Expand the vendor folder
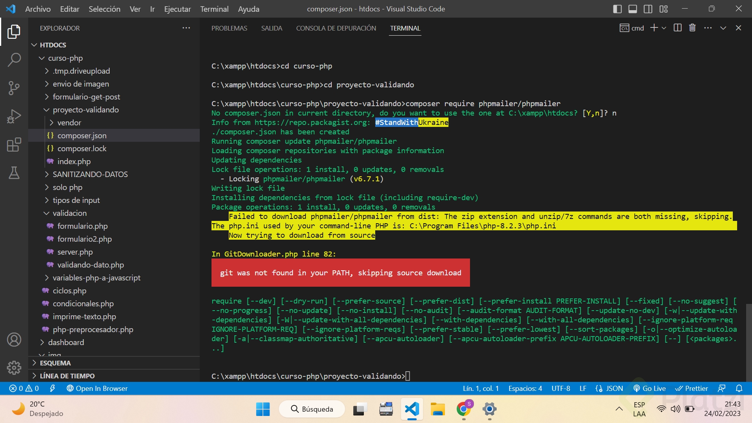Screen dimensions: 752x423 (x=69, y=123)
